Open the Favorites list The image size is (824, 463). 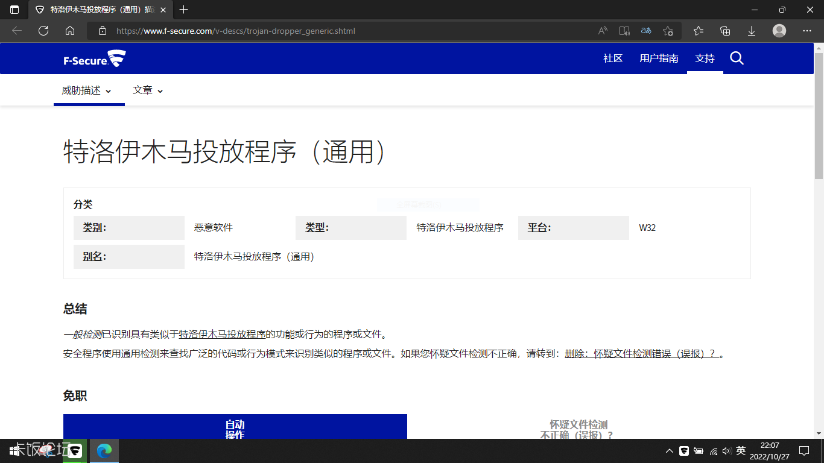pyautogui.click(x=699, y=31)
